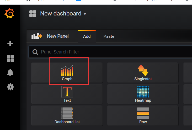192x130 pixels.
Task: Focus the Panel Search Filter field
Action: point(110,52)
